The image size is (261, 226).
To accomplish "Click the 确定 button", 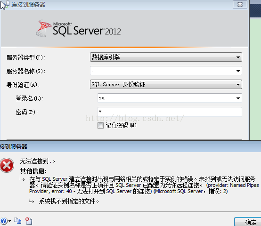I will tap(248, 222).
